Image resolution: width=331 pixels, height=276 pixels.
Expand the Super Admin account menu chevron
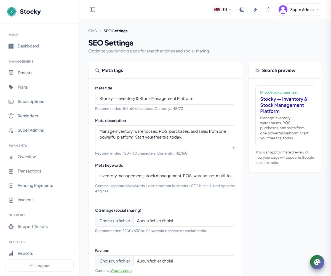(x=318, y=10)
